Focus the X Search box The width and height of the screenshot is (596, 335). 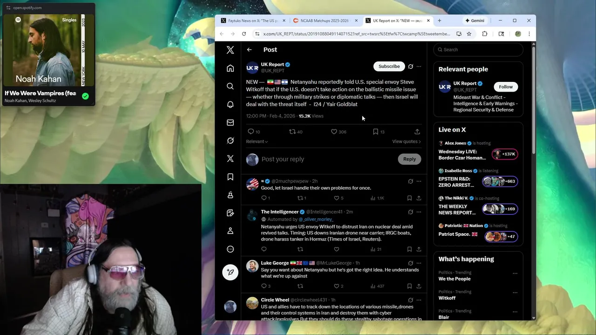pyautogui.click(x=478, y=49)
